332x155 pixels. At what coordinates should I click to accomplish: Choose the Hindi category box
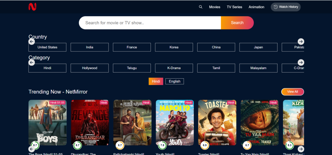[47, 68]
